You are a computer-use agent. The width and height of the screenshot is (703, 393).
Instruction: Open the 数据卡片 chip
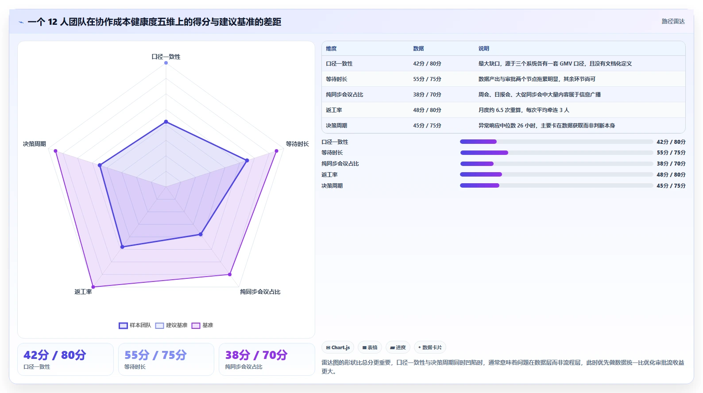point(430,347)
